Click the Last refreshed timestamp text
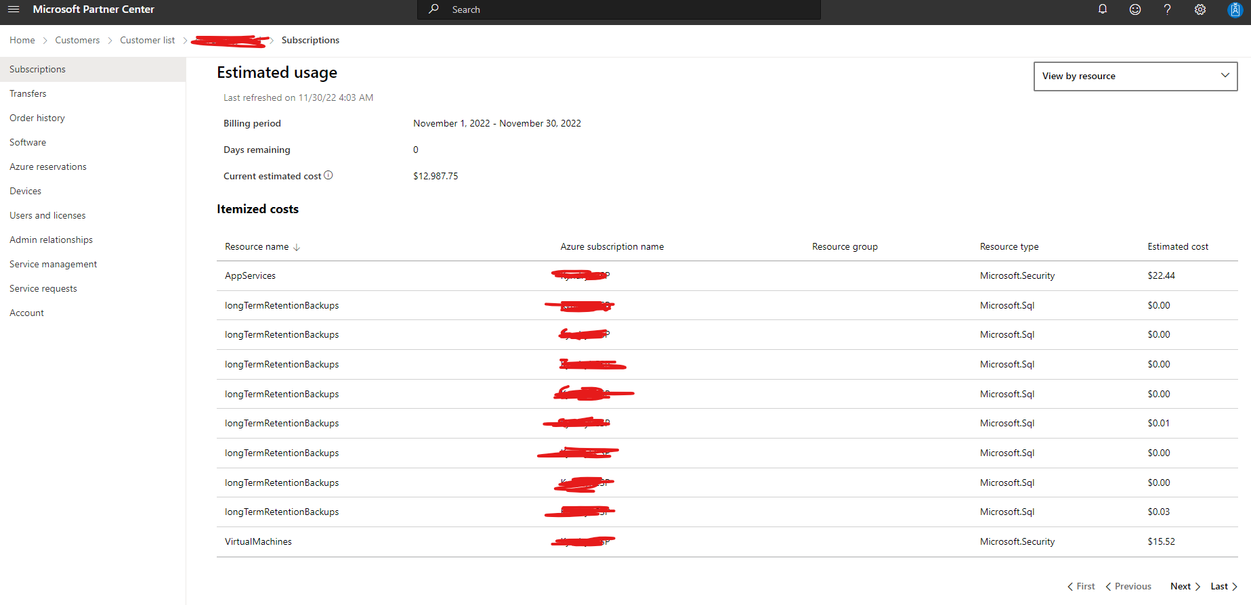Viewport: 1251px width, 605px height. pyautogui.click(x=298, y=97)
